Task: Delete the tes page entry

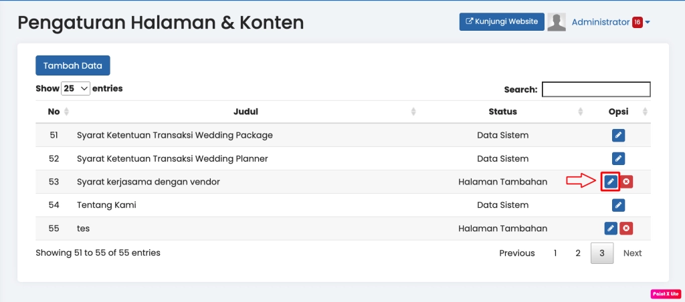Action: [x=626, y=229]
